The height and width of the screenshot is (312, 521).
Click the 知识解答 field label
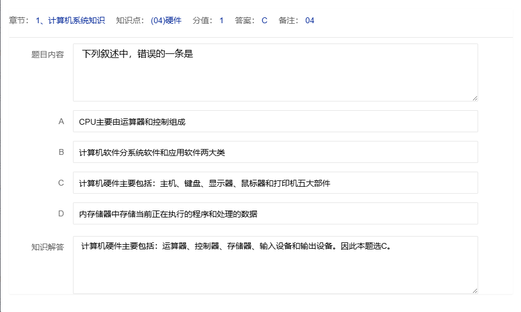(x=47, y=246)
